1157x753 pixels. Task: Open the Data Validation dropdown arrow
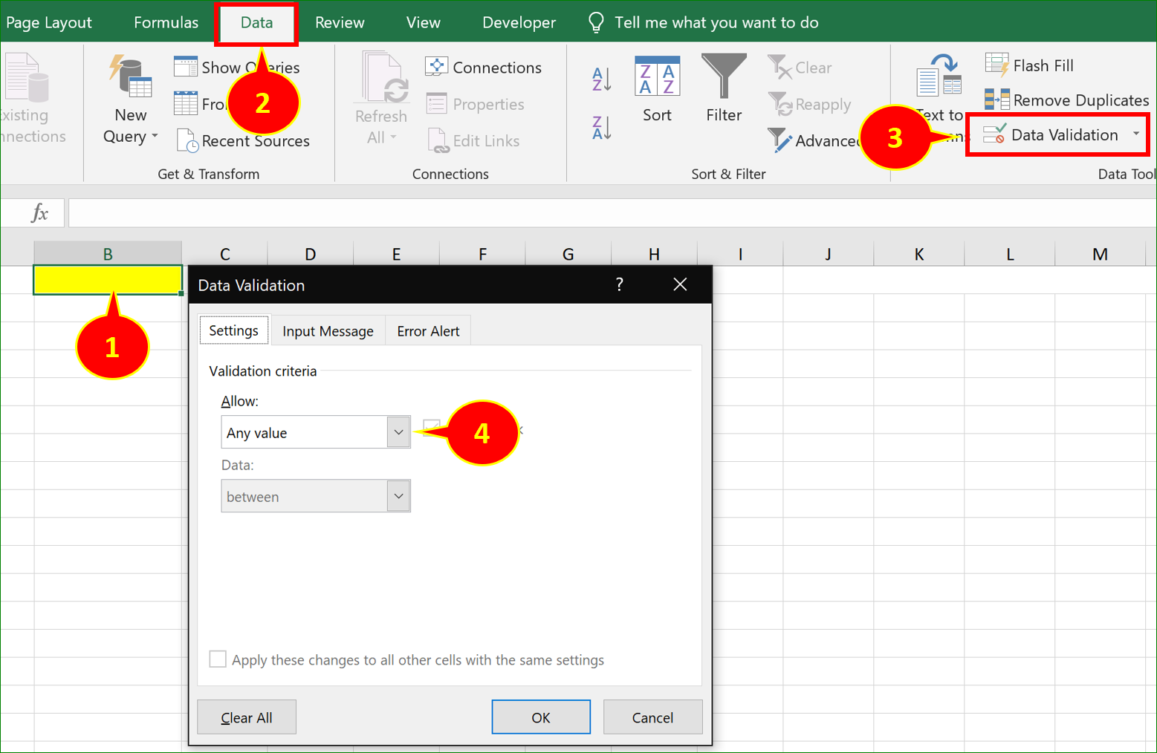1136,134
